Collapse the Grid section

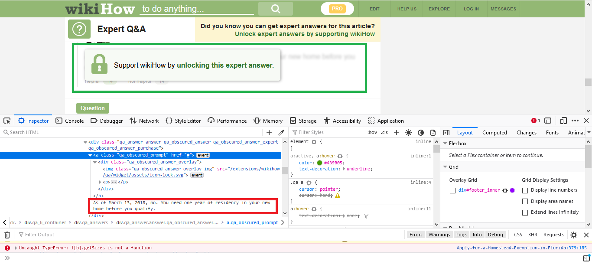(x=445, y=167)
